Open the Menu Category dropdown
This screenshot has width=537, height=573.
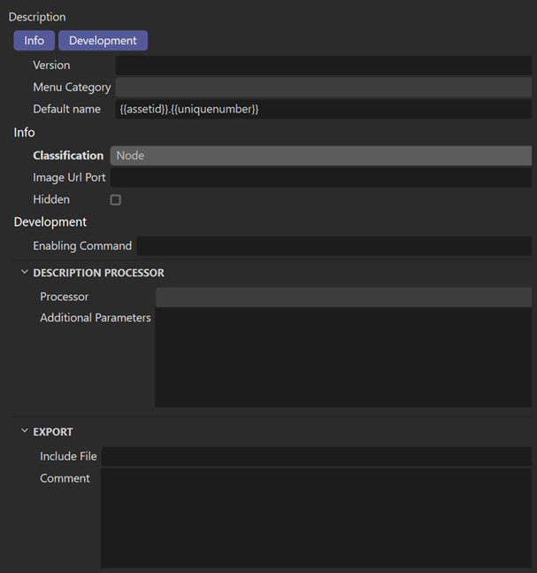tap(323, 88)
